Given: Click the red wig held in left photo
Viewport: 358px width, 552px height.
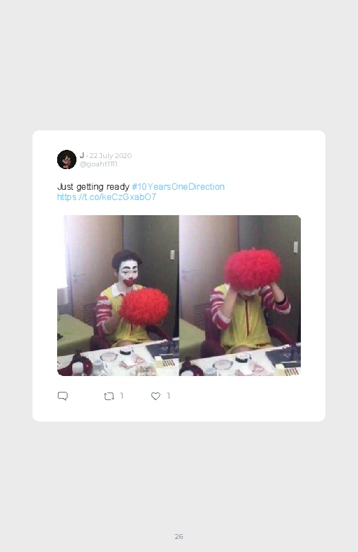Looking at the screenshot, I should coord(145,307).
